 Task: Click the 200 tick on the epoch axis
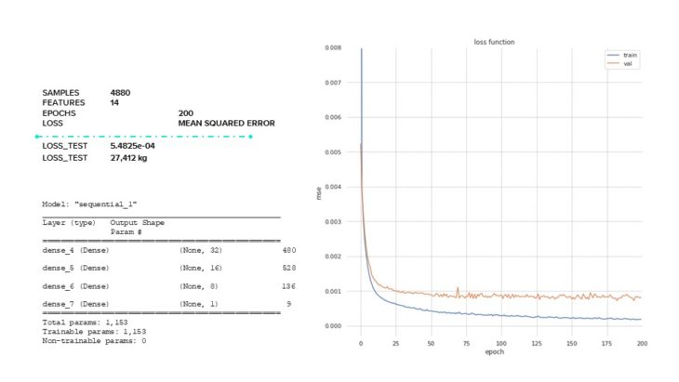pos(641,343)
